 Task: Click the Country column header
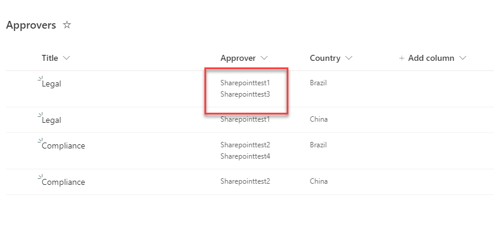tap(325, 58)
